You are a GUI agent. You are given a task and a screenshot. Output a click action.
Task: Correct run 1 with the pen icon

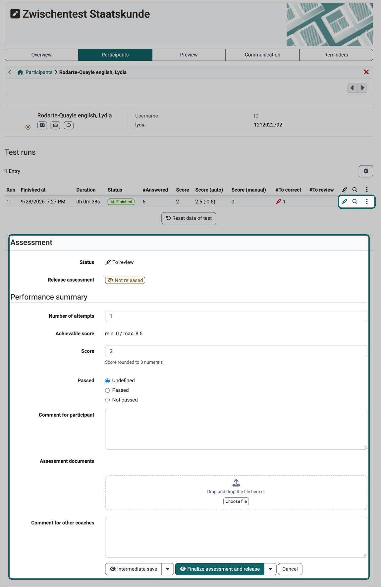(x=345, y=202)
